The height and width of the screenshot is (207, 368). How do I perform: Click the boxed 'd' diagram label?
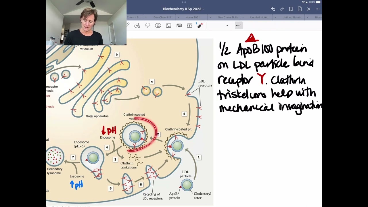tap(184, 114)
